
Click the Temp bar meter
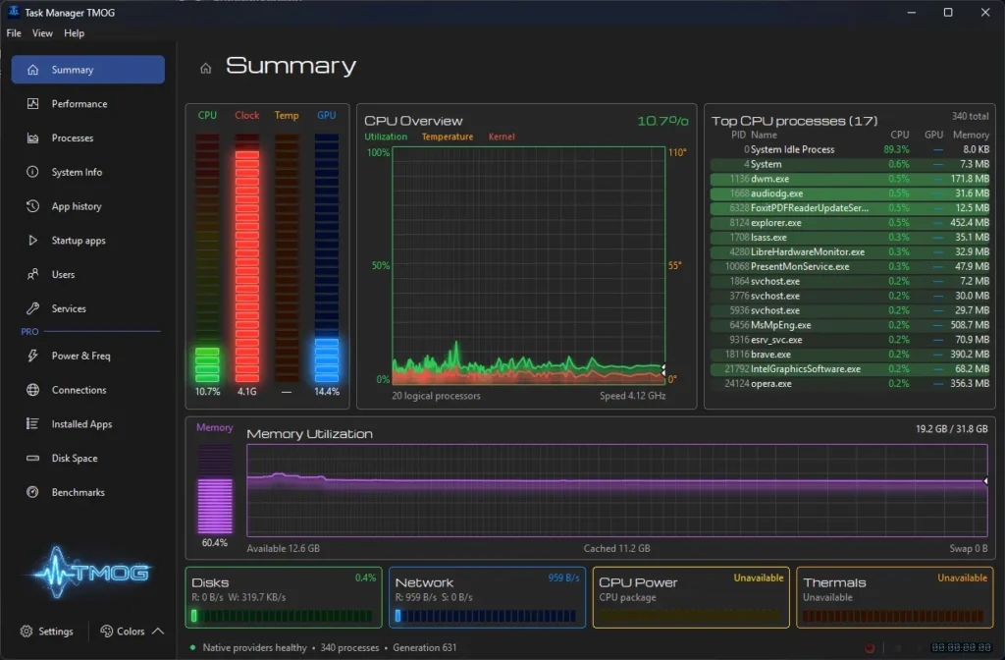click(x=287, y=258)
